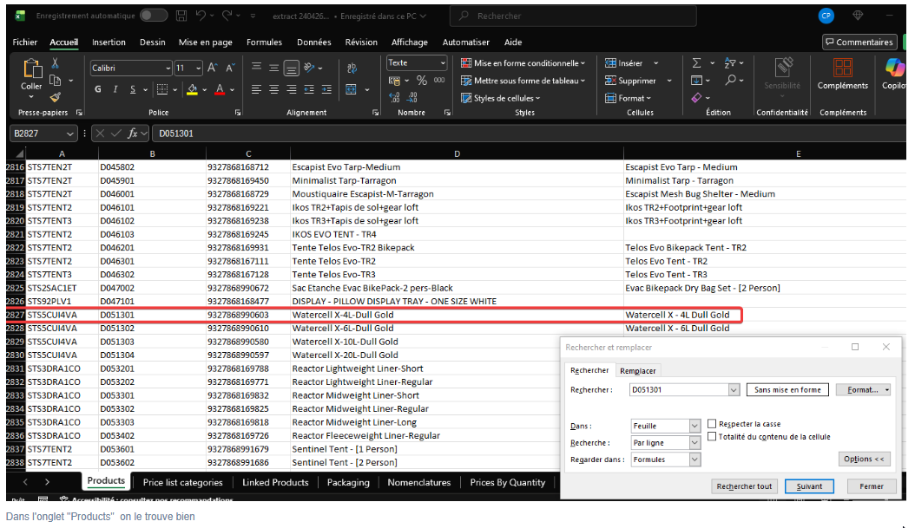Align text right icon
Viewport: 915px width, 528px height.
[x=291, y=89]
